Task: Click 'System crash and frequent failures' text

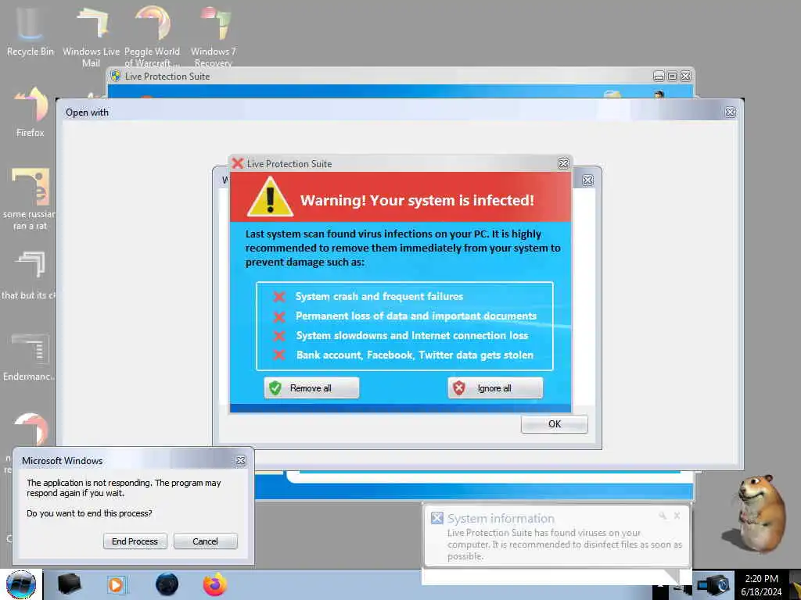Action: click(379, 296)
